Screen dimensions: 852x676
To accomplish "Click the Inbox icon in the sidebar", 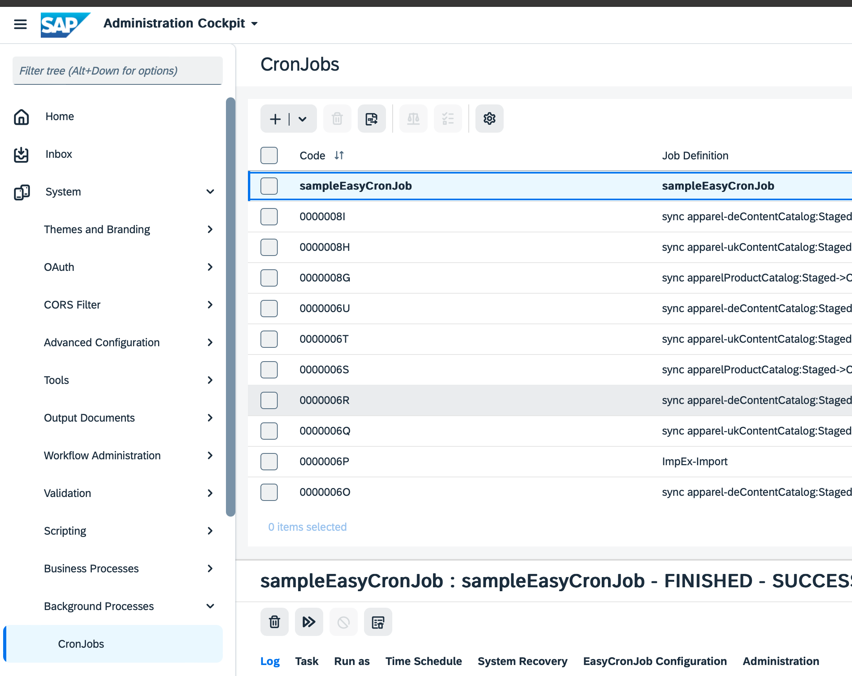I will [x=21, y=154].
